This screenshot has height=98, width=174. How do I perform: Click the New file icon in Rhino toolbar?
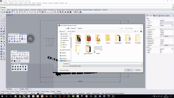2,12
